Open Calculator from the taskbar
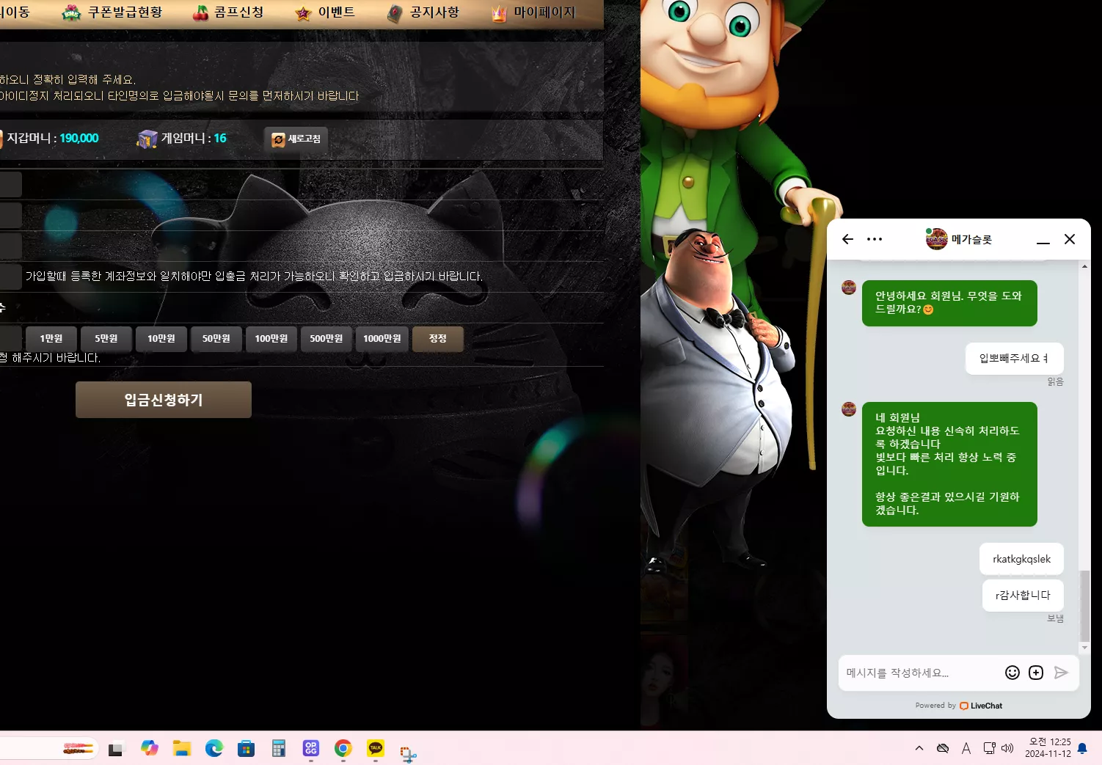Image resolution: width=1102 pixels, height=765 pixels. point(279,749)
